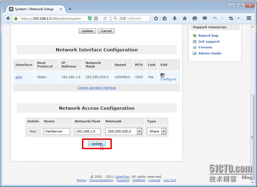Click the 1500 MTU cell

(x=139, y=77)
